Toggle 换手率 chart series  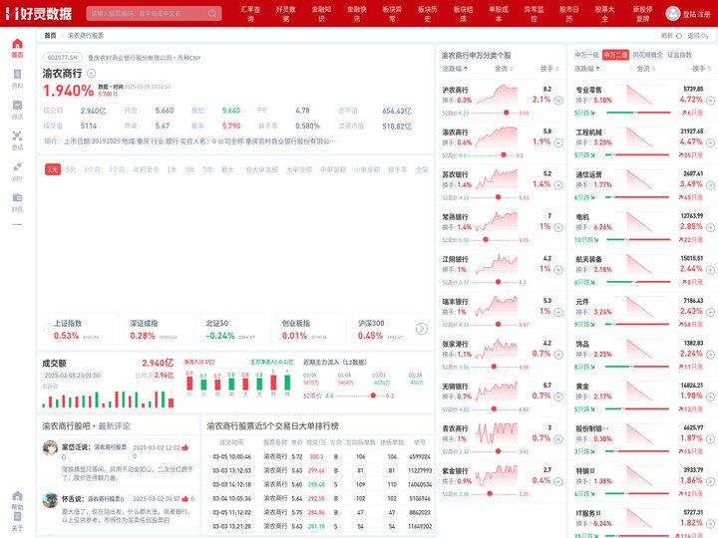(x=398, y=169)
